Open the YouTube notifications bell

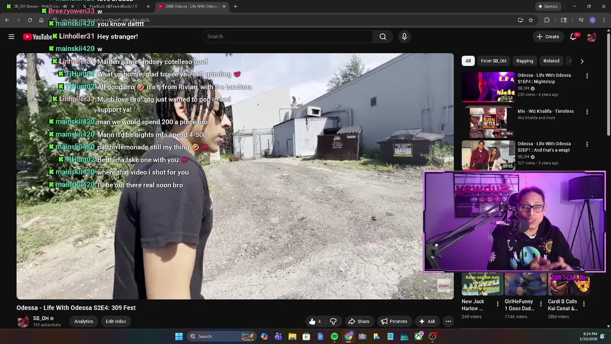click(x=573, y=36)
